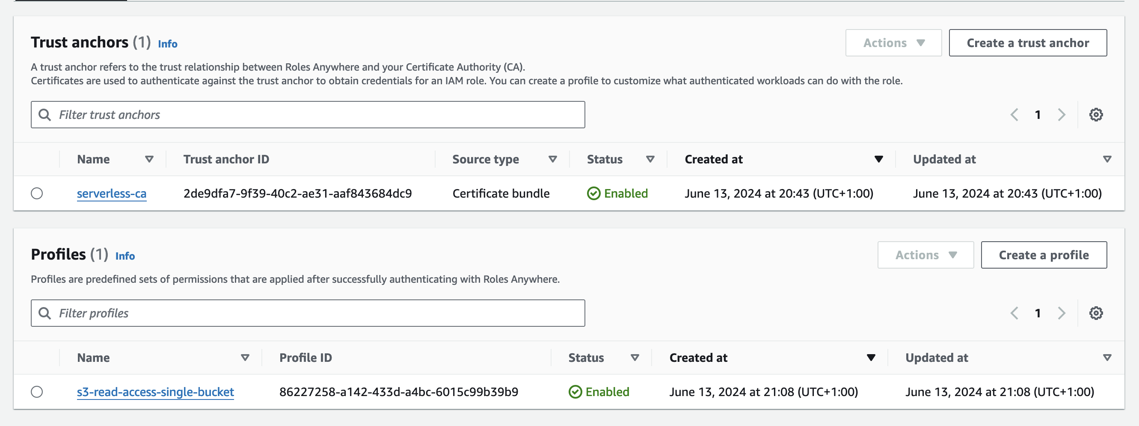Click Profile ID column header

pyautogui.click(x=306, y=358)
